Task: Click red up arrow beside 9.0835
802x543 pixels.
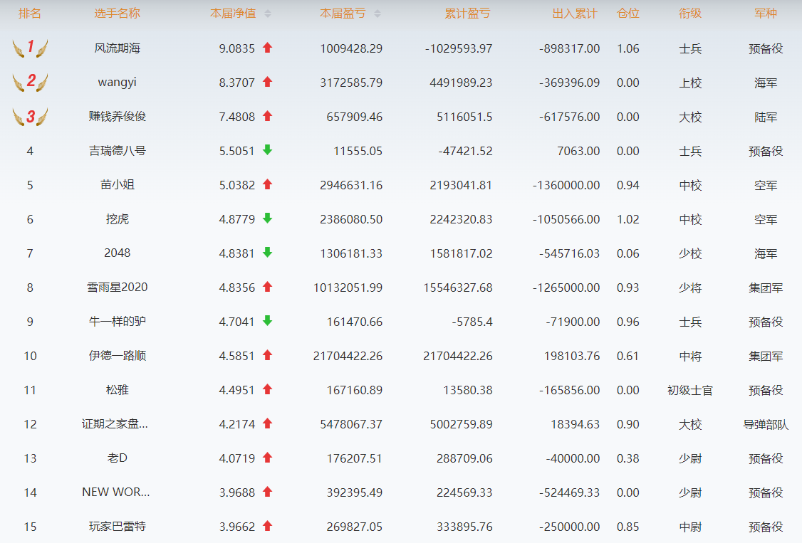Action: pyautogui.click(x=267, y=48)
